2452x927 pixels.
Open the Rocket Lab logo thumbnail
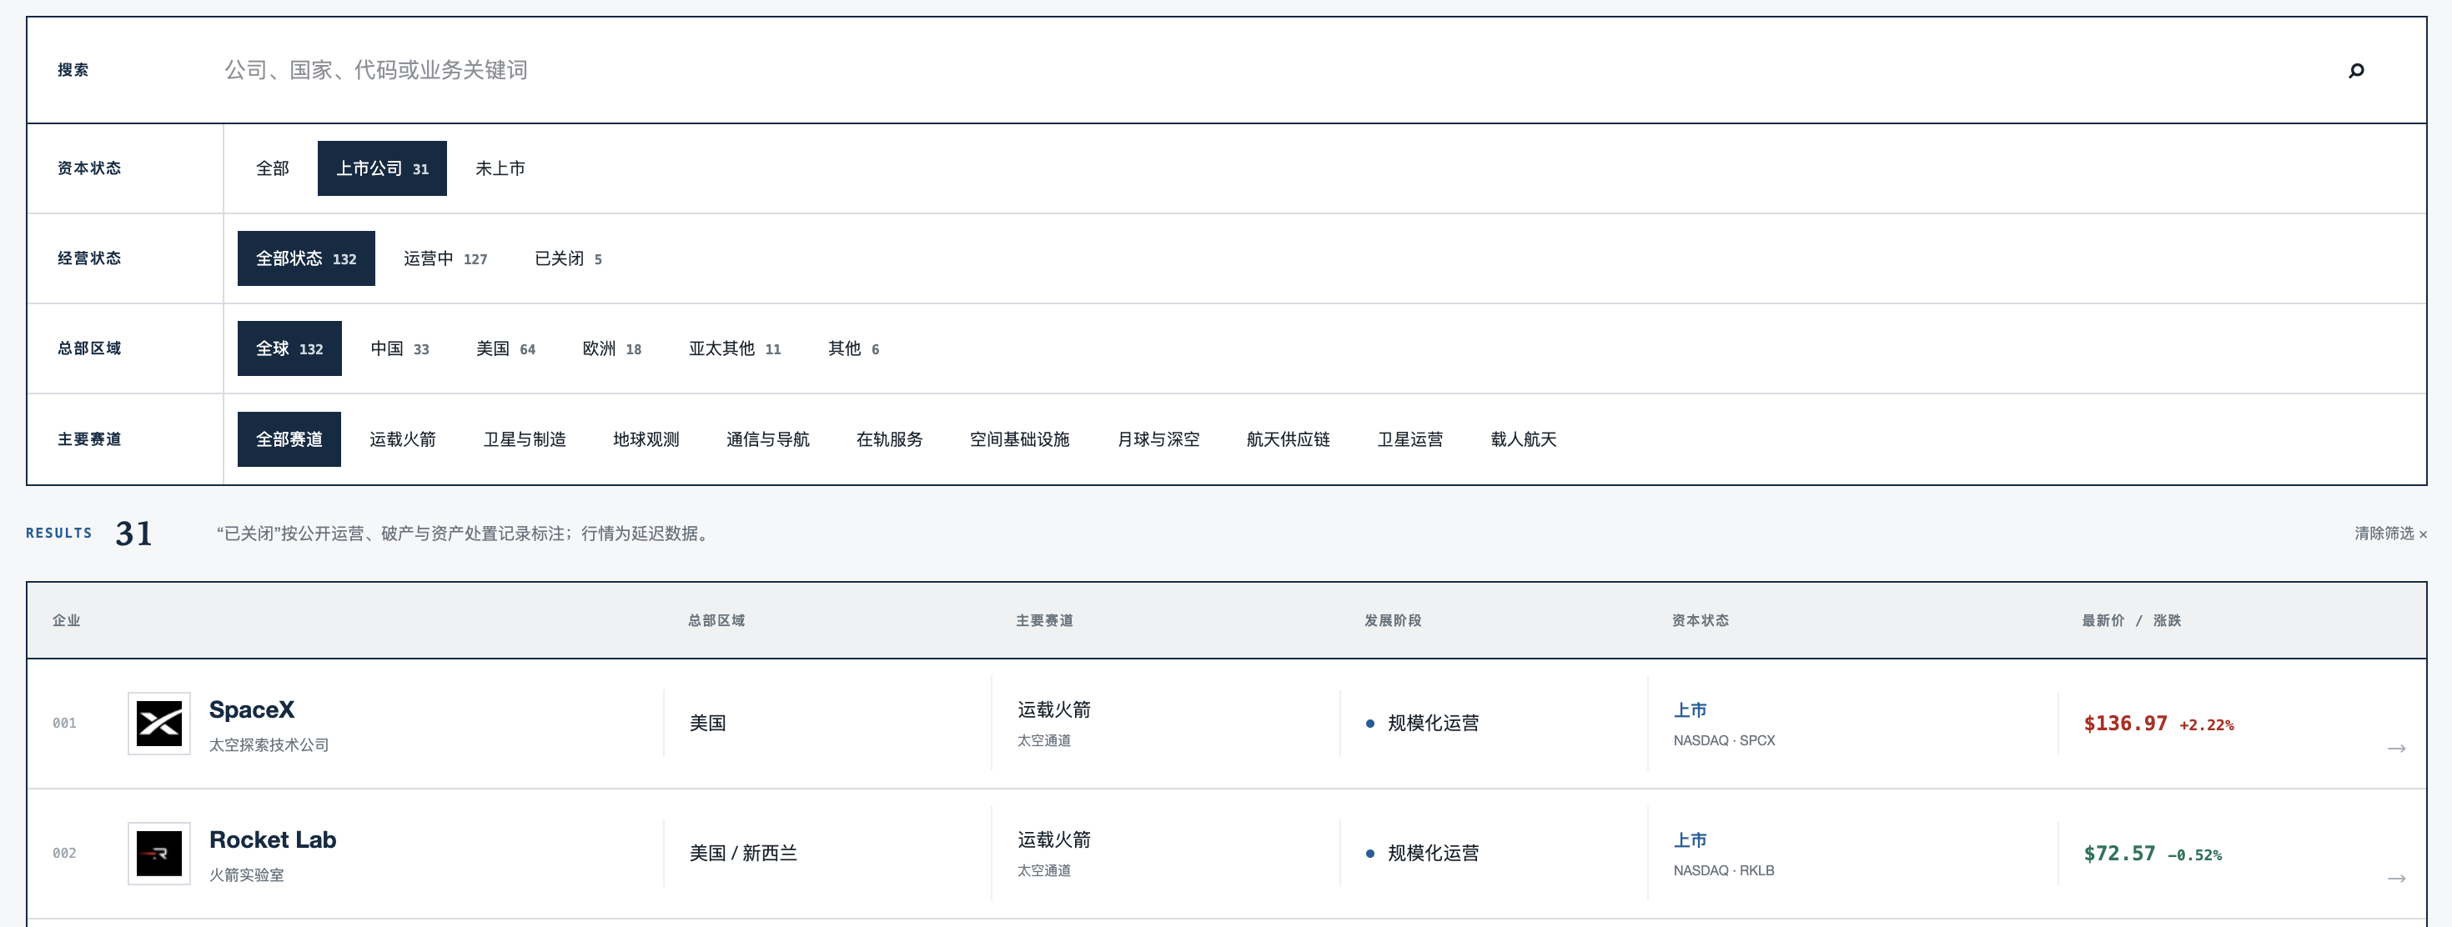pyautogui.click(x=159, y=854)
